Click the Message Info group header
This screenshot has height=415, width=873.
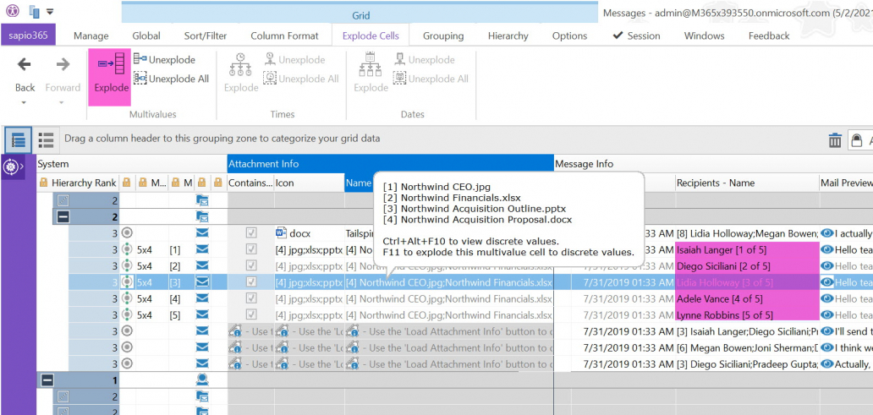click(712, 164)
